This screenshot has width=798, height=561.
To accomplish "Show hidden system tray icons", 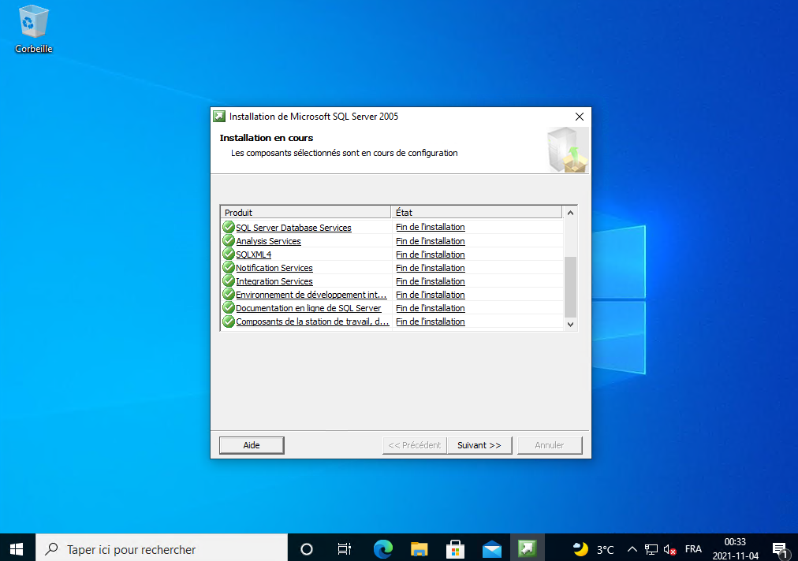I will click(632, 549).
